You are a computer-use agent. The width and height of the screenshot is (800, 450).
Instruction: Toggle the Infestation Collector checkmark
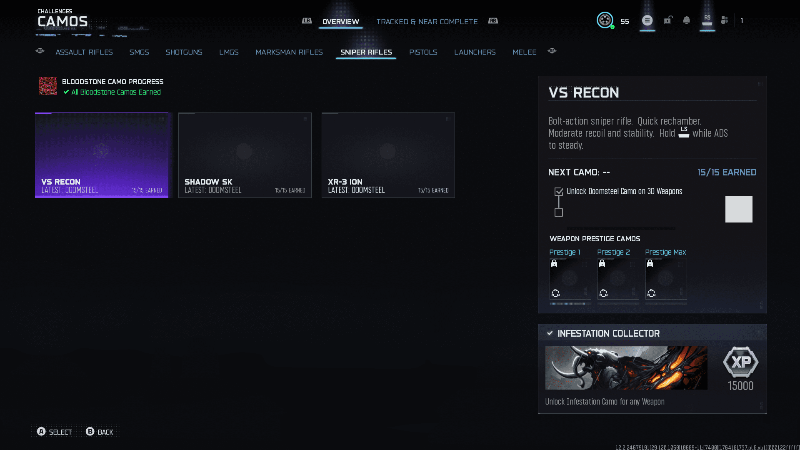550,333
